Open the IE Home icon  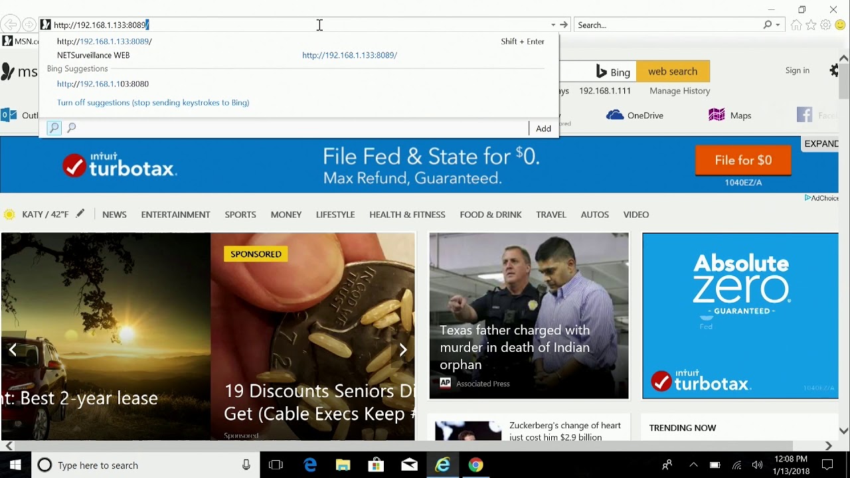tap(796, 25)
